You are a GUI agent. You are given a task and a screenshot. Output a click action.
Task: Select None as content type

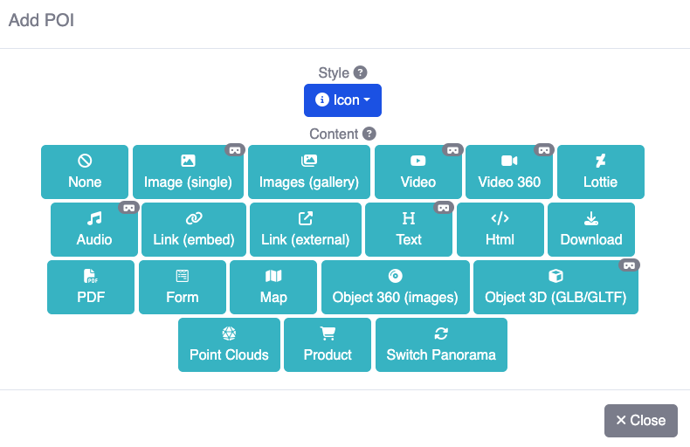[85, 172]
